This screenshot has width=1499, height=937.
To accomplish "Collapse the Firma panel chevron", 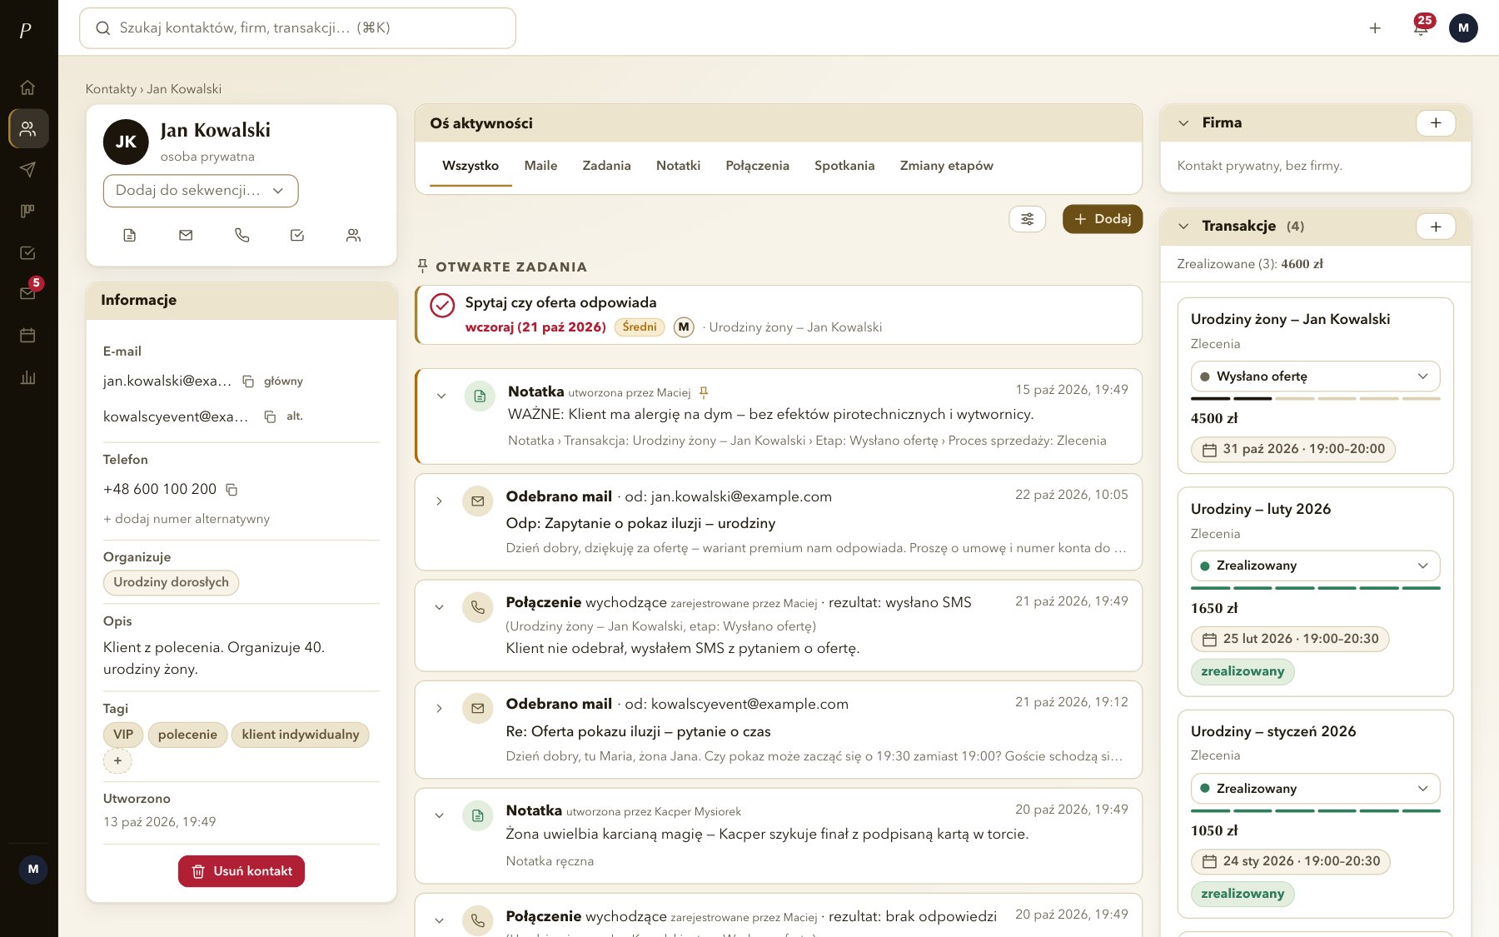I will point(1183,123).
